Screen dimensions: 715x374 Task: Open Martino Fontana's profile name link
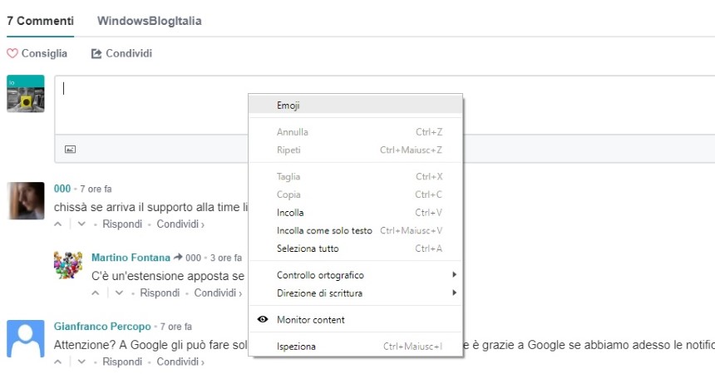click(x=131, y=258)
